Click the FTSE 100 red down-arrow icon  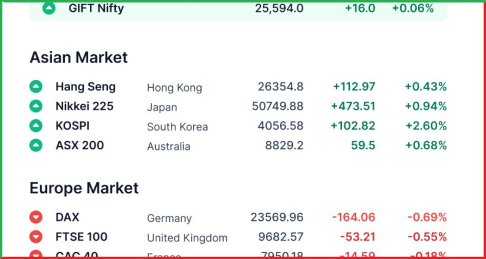point(36,237)
